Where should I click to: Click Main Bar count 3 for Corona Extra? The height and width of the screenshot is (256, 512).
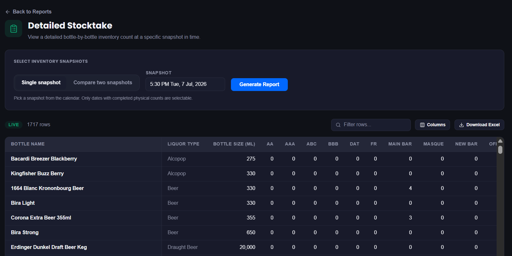pyautogui.click(x=410, y=218)
